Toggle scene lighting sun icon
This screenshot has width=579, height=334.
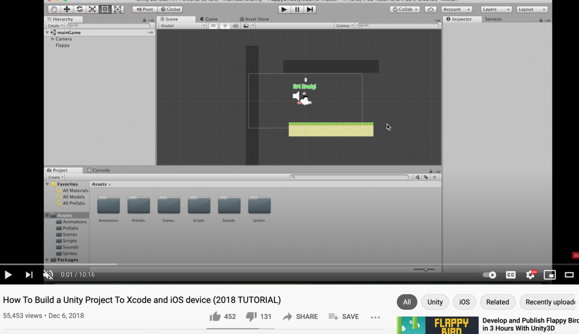(x=225, y=25)
